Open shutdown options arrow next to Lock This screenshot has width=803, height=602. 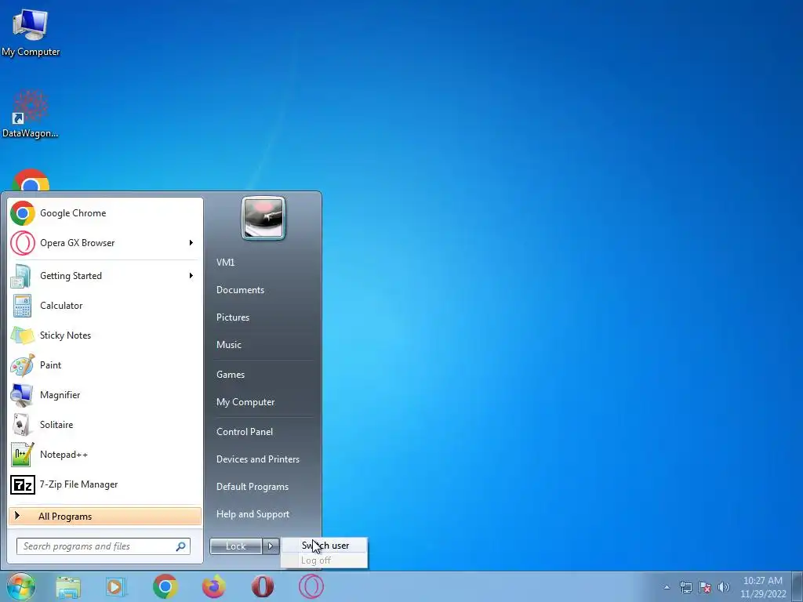click(x=271, y=546)
